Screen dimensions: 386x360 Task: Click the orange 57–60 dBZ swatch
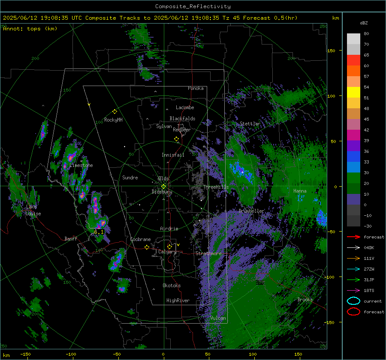[353, 71]
